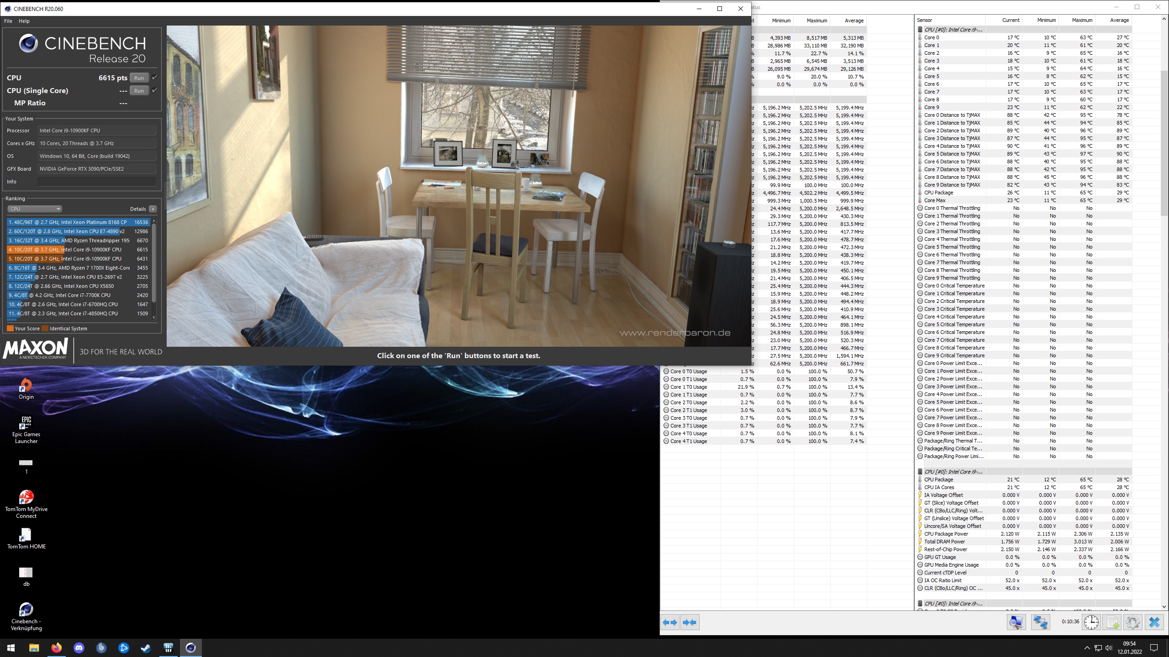Click the Info text field in Your System
Viewport: 1169px width, 657px height.
pos(97,182)
